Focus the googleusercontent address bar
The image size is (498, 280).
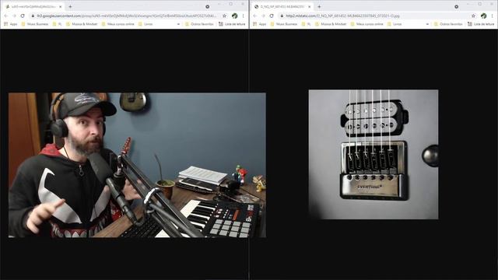click(x=127, y=16)
